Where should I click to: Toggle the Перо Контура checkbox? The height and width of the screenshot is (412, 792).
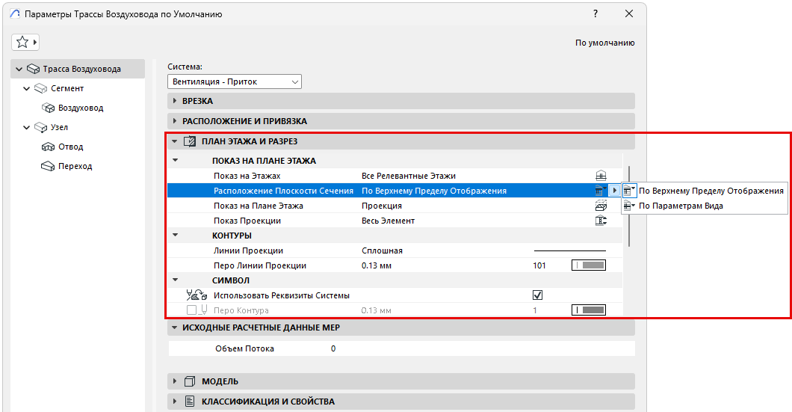[x=191, y=310]
